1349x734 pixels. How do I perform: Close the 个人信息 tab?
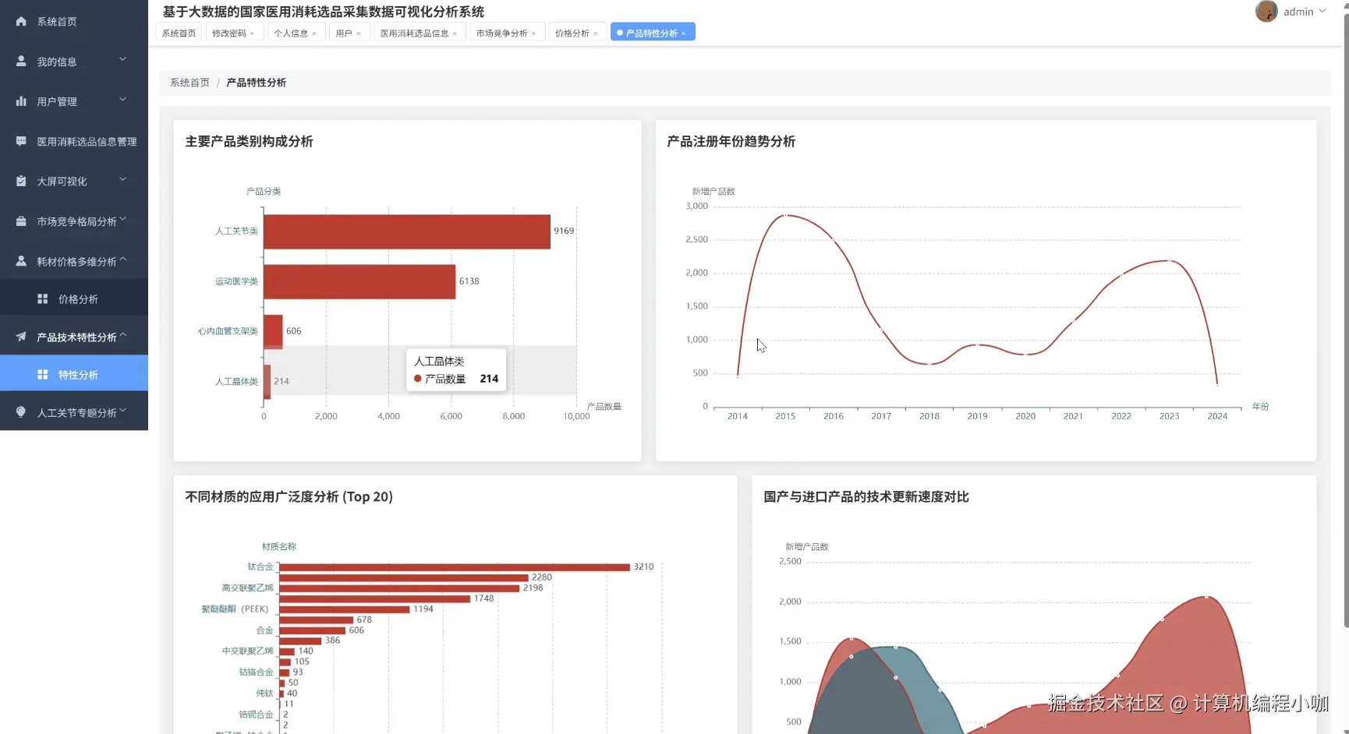click(x=314, y=34)
